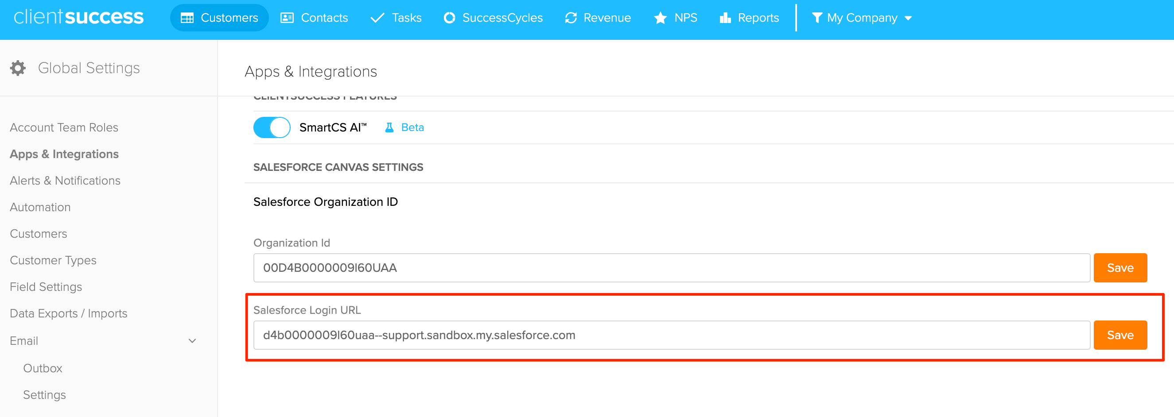Click the SuccessCycles circle icon
The image size is (1174, 417).
pos(449,18)
